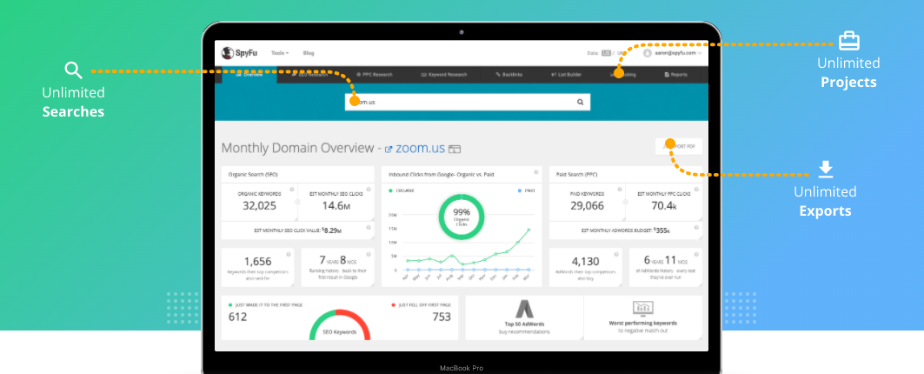This screenshot has height=374, width=924.
Task: Open Top 50 AdWords buy recommendations
Action: [x=524, y=318]
